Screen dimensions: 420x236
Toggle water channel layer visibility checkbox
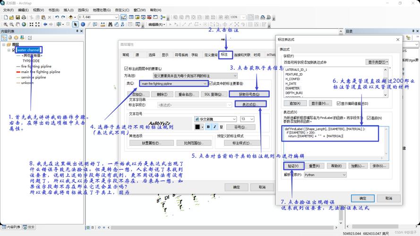click(14, 50)
